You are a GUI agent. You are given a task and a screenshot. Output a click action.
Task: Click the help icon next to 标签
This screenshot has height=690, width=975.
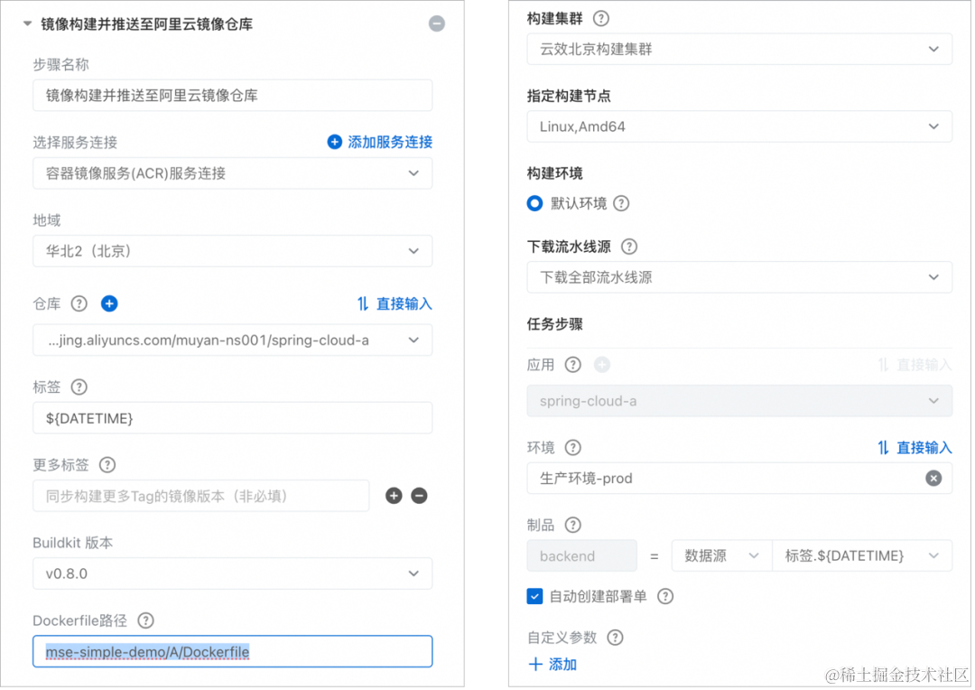[79, 387]
